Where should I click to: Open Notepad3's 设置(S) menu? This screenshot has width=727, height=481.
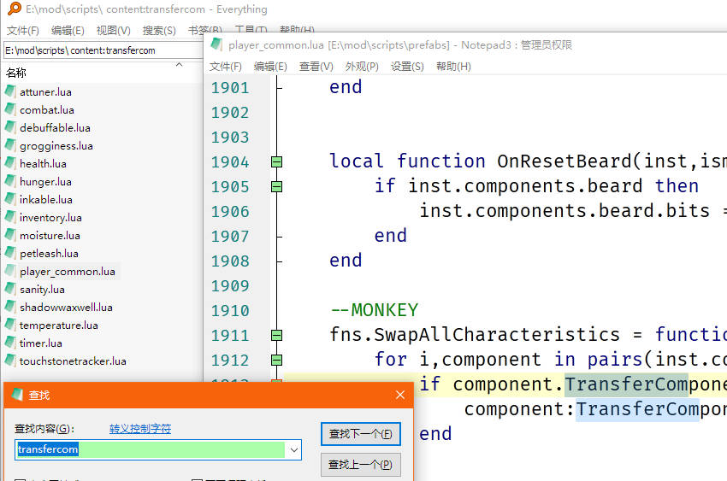point(407,67)
